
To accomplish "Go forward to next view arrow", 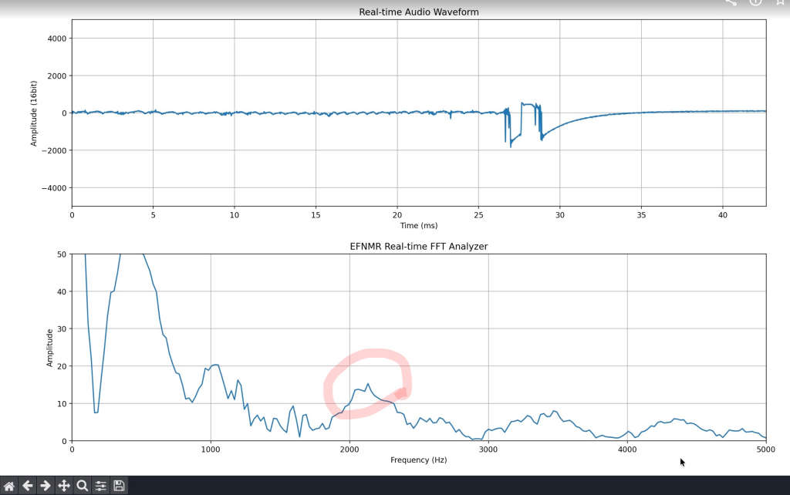I will (46, 486).
